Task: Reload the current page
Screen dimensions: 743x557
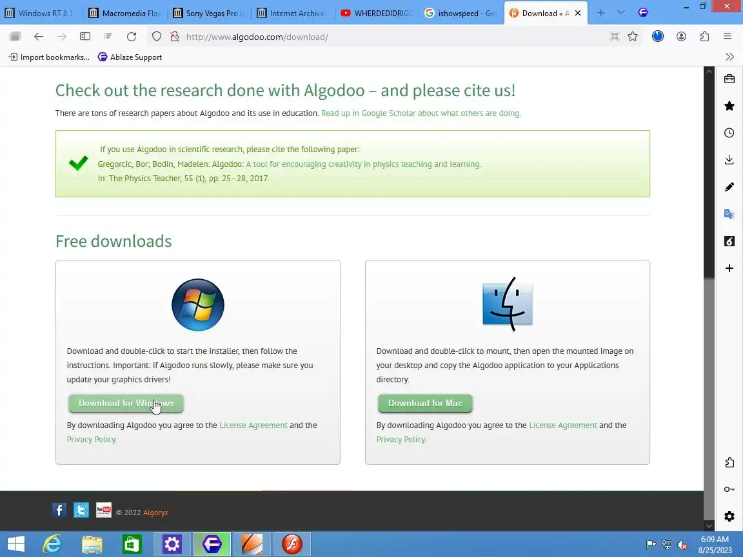Action: point(132,37)
